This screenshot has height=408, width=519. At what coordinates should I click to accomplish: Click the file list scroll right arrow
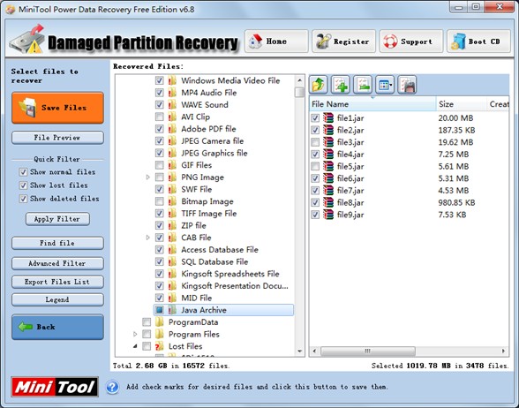[503, 351]
